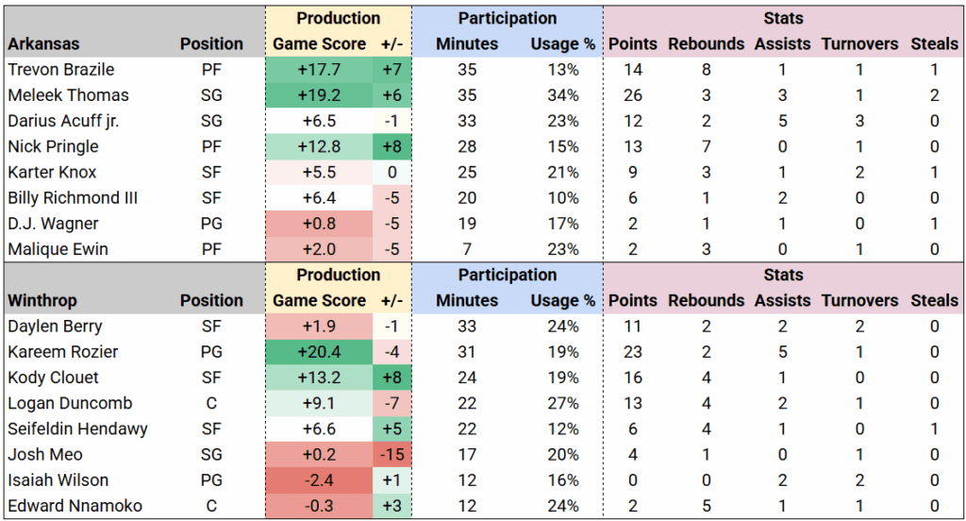
Task: Select the Arkansas Usage % column header
Action: click(x=562, y=43)
